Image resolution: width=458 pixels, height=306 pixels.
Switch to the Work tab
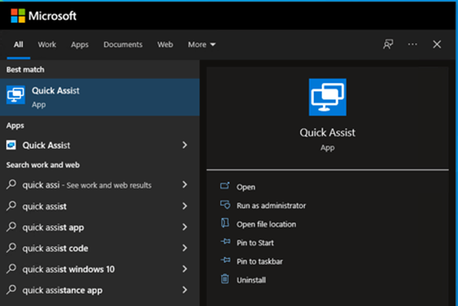click(x=47, y=45)
